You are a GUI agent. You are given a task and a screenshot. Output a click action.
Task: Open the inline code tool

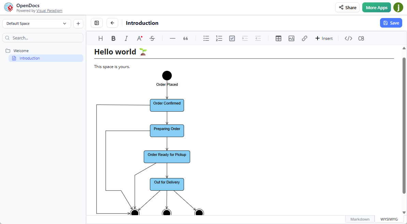tap(348, 38)
